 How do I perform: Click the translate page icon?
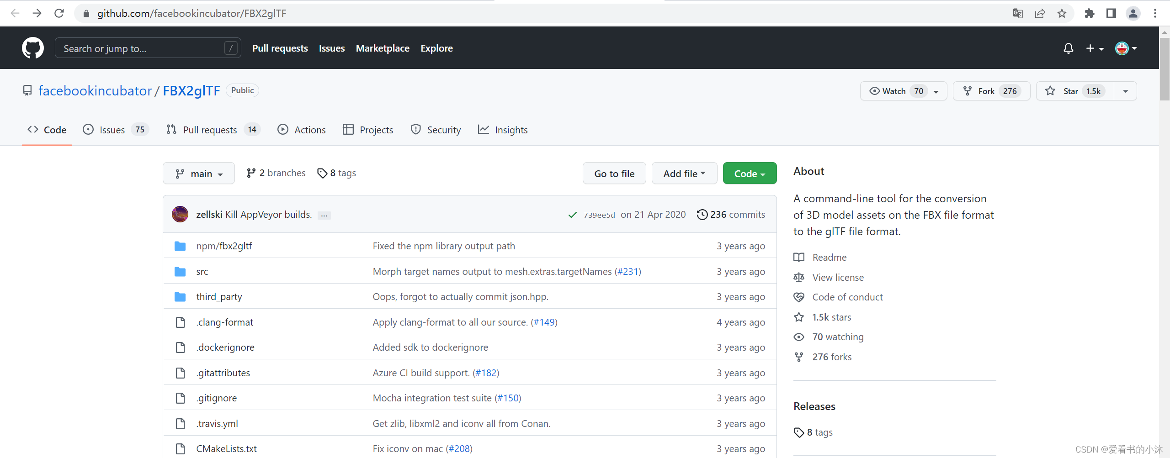pyautogui.click(x=1018, y=13)
